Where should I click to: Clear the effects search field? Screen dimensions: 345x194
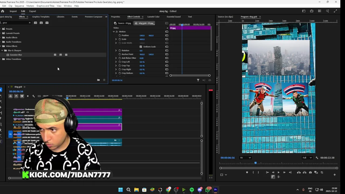30,23
